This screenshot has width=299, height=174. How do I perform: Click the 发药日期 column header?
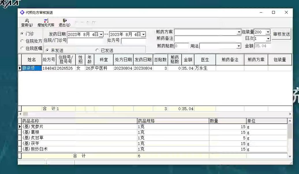pyautogui.click(x=143, y=60)
